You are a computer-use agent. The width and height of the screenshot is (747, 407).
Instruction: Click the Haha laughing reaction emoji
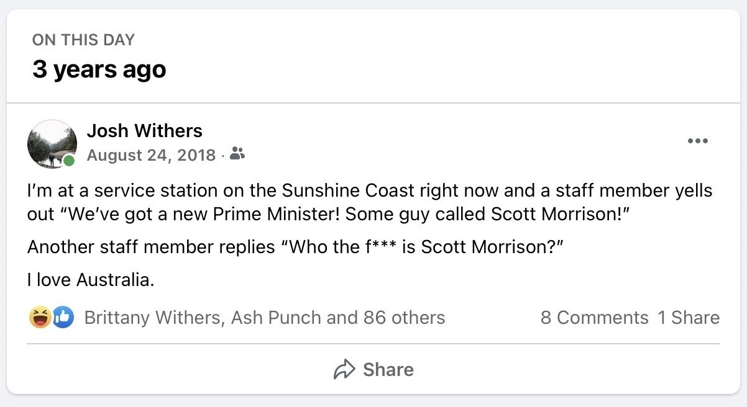(x=40, y=318)
